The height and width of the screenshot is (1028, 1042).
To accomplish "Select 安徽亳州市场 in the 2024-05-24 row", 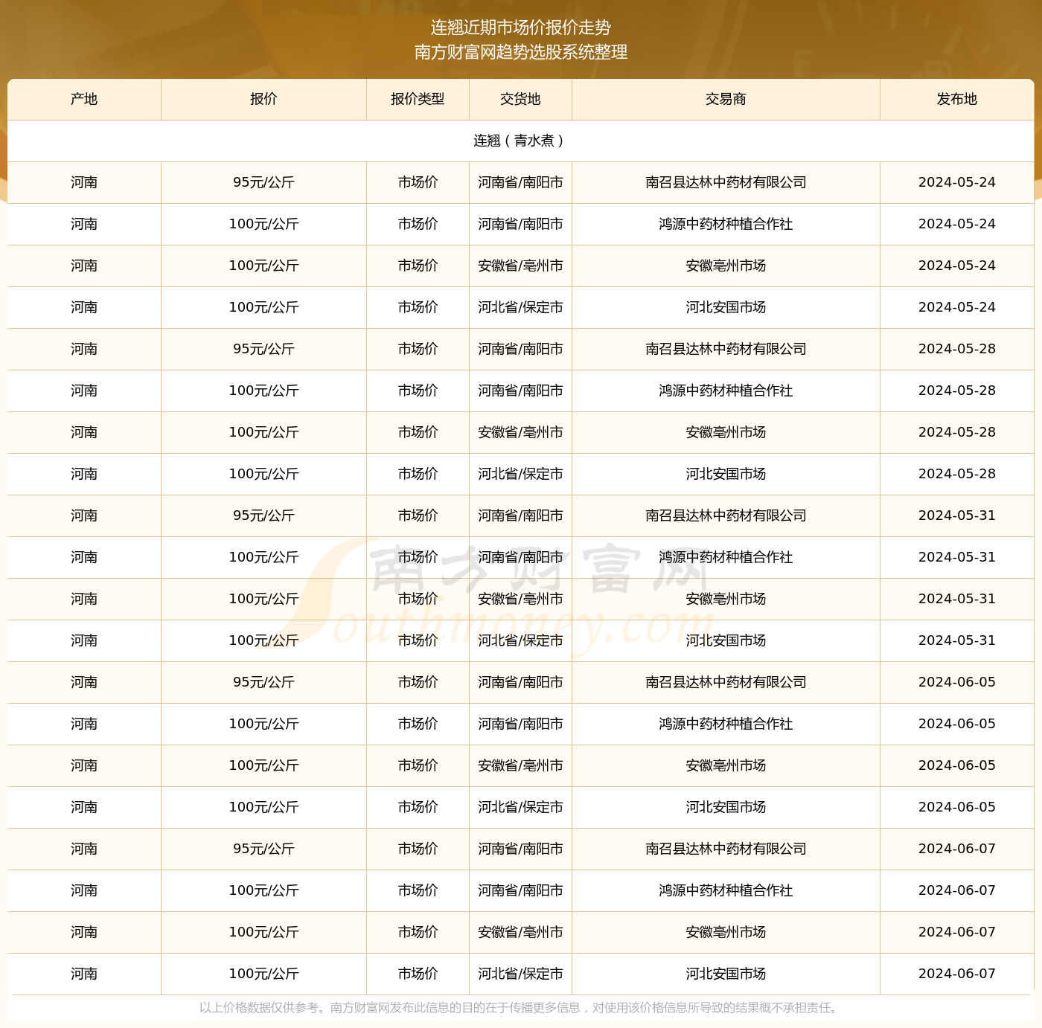I will coord(726,266).
